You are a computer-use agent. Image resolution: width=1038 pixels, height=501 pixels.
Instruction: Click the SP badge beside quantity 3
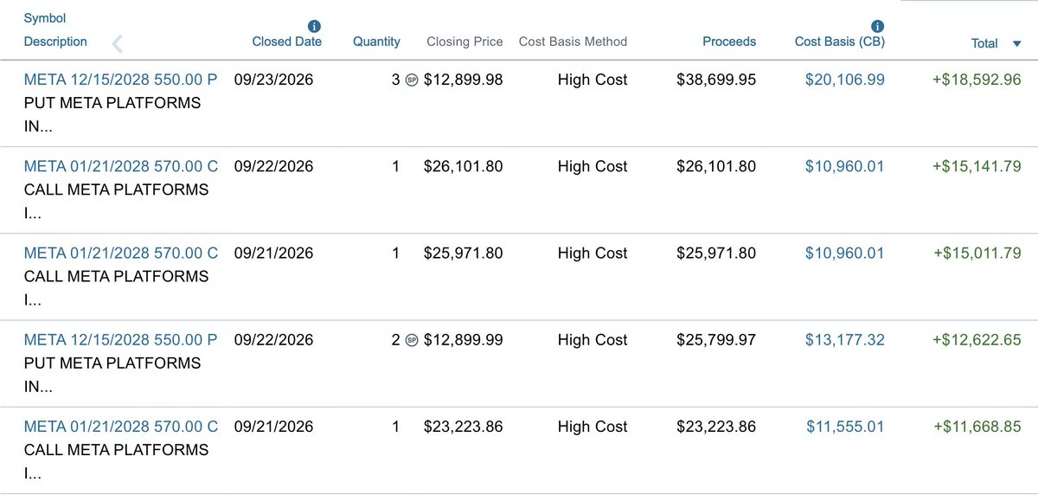coord(412,80)
